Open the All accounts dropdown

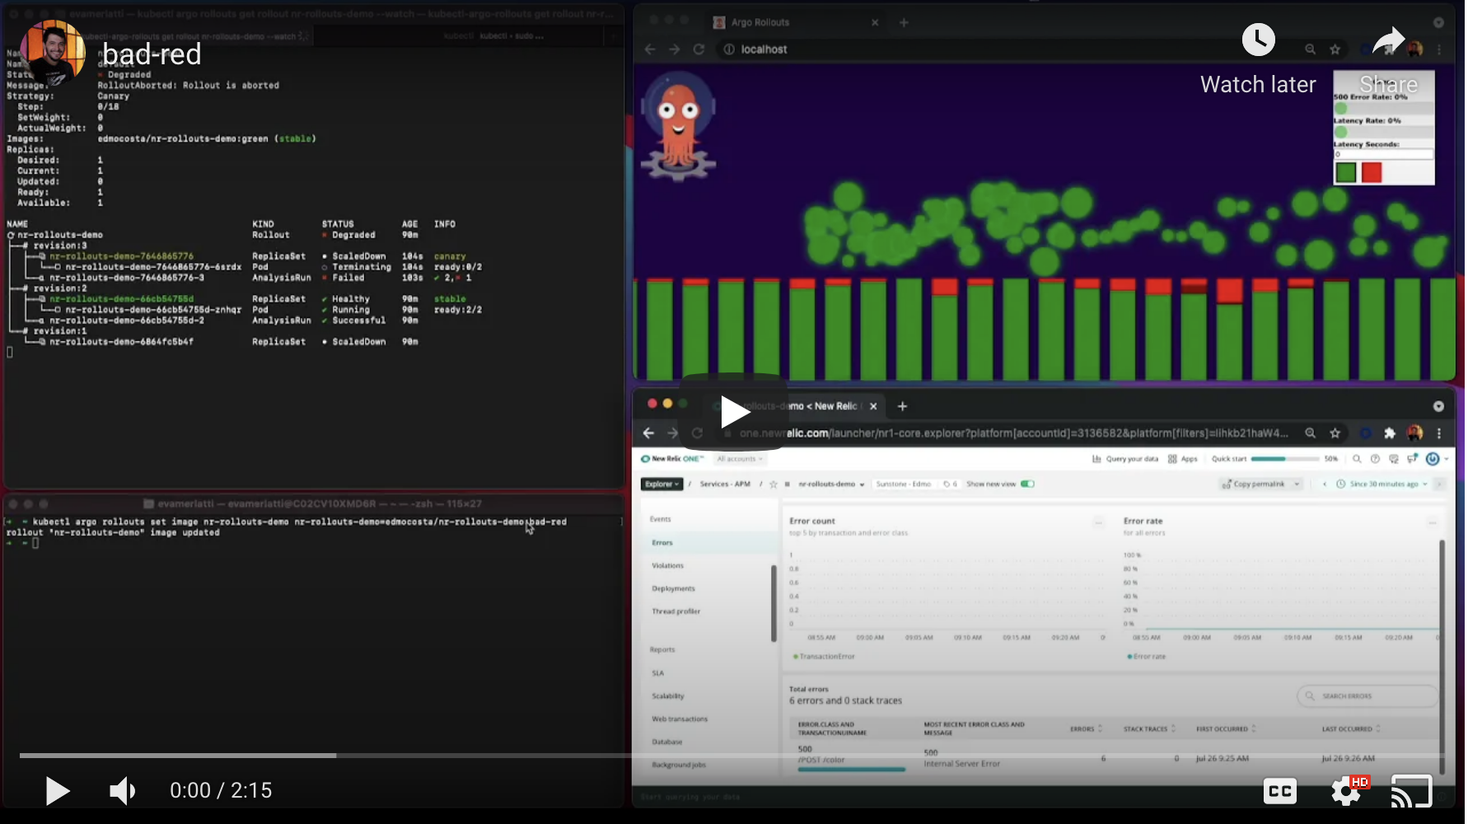click(739, 459)
